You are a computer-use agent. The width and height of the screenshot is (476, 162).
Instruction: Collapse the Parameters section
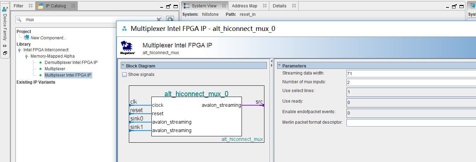click(x=279, y=66)
